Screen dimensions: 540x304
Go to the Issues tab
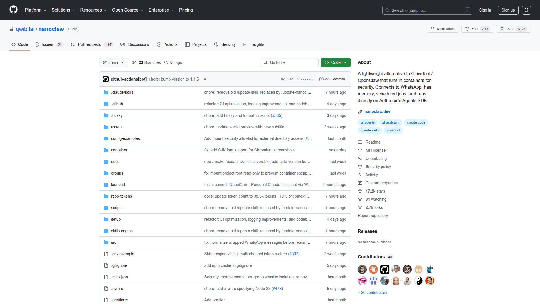pos(47,44)
